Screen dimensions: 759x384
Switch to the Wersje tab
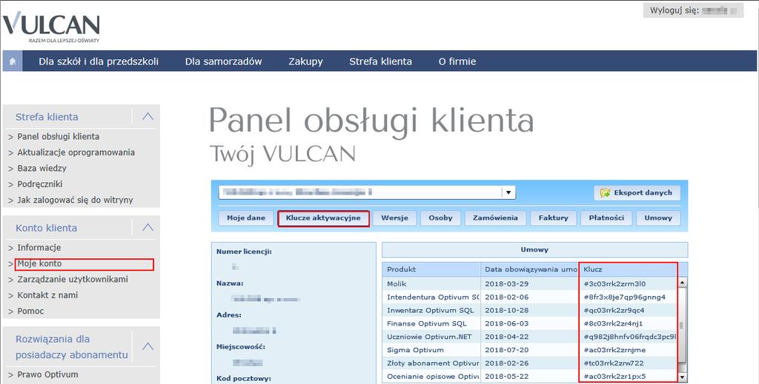click(x=394, y=218)
